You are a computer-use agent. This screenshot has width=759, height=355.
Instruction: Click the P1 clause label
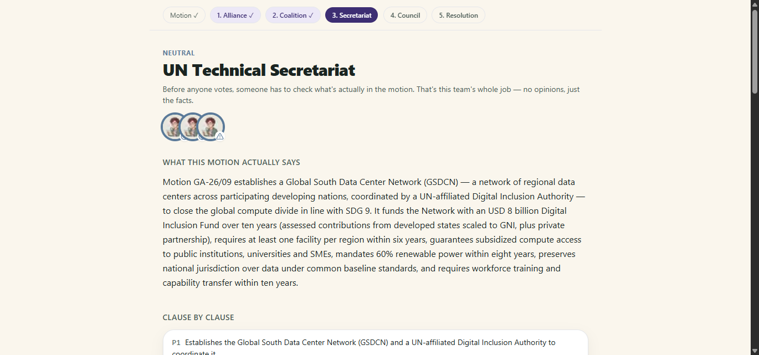click(176, 343)
